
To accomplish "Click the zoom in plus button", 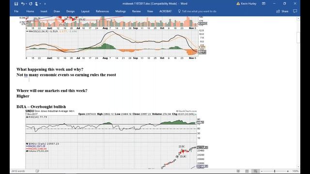I will 288,171.
